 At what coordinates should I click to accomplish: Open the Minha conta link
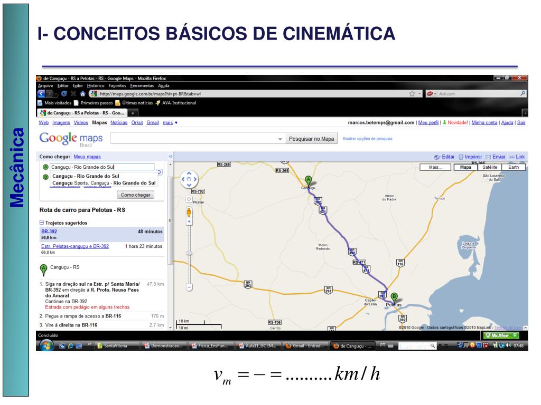[484, 122]
